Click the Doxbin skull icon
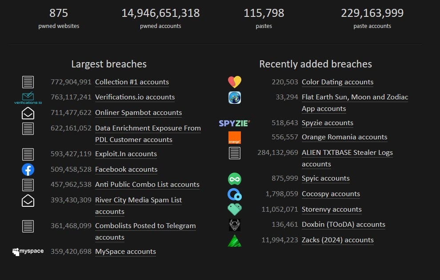 (x=234, y=225)
